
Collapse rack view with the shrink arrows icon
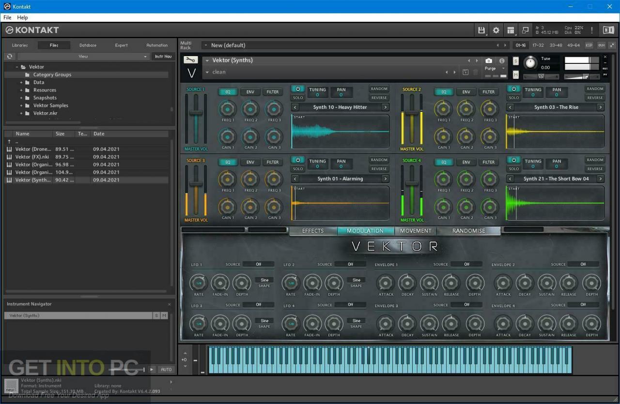pos(611,45)
